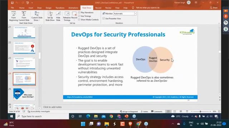The image size is (229, 128).
Task: Toggle Play Narrations checkbox
Action: [79, 12]
